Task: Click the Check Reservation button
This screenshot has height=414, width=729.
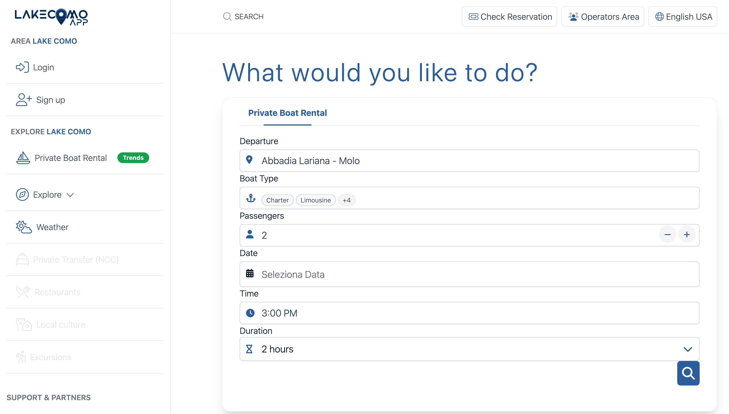Action: 509,17
